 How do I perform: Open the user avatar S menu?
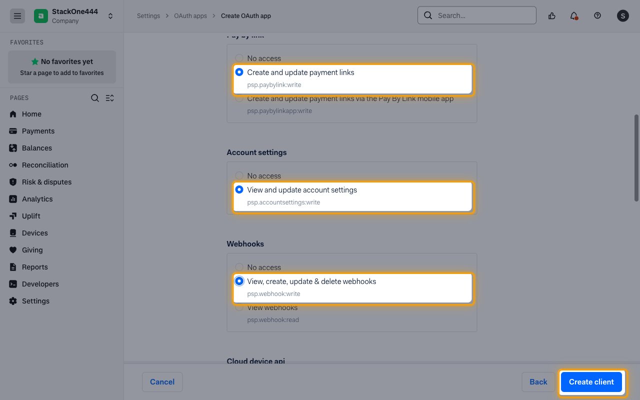[x=622, y=15]
